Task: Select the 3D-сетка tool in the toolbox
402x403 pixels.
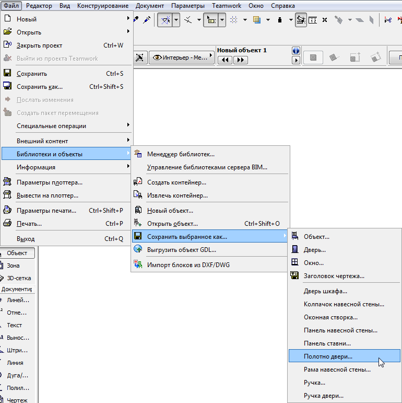Action: click(17, 278)
